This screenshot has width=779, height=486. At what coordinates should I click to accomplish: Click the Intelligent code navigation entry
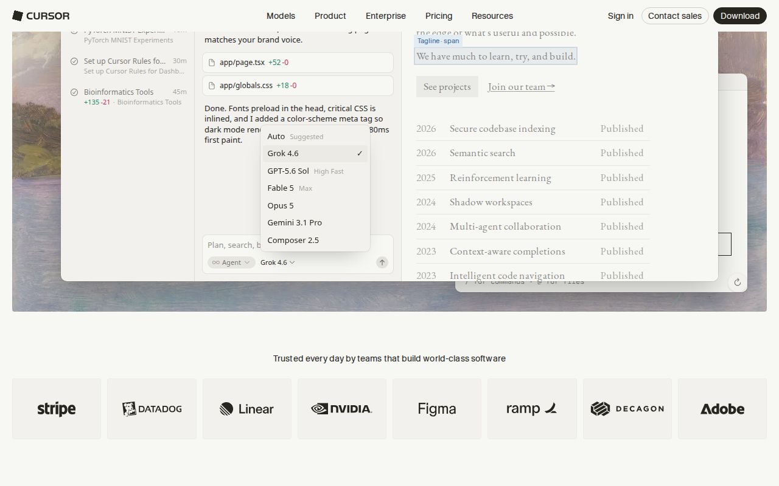533,273
